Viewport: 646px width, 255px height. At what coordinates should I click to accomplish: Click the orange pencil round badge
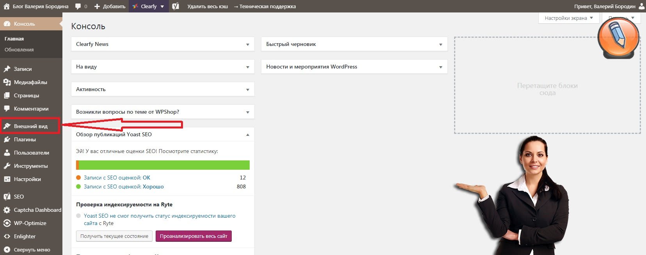coord(618,38)
